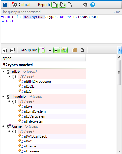
Task: Collapse the TypeInfo assembly node
Action: [3, 96]
